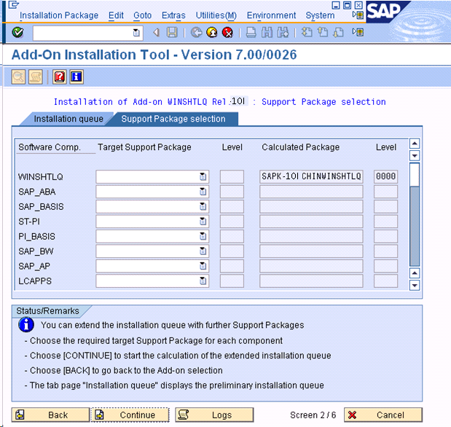Click the top scroll-up arrow of table
Screen dimensions: 451x427
415,144
